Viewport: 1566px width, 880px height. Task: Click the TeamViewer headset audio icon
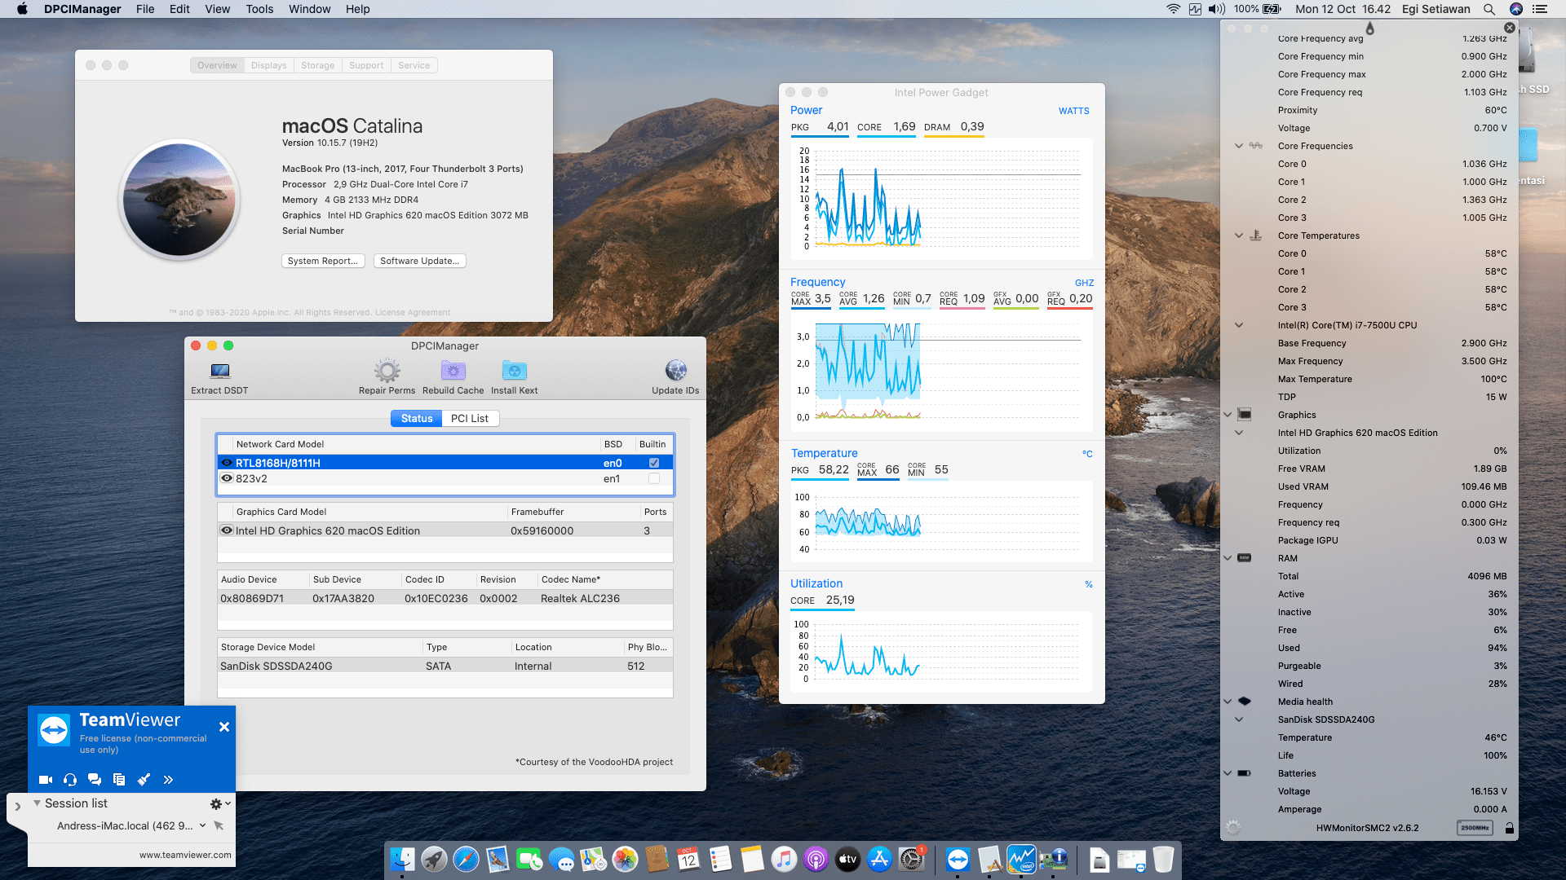coord(70,780)
